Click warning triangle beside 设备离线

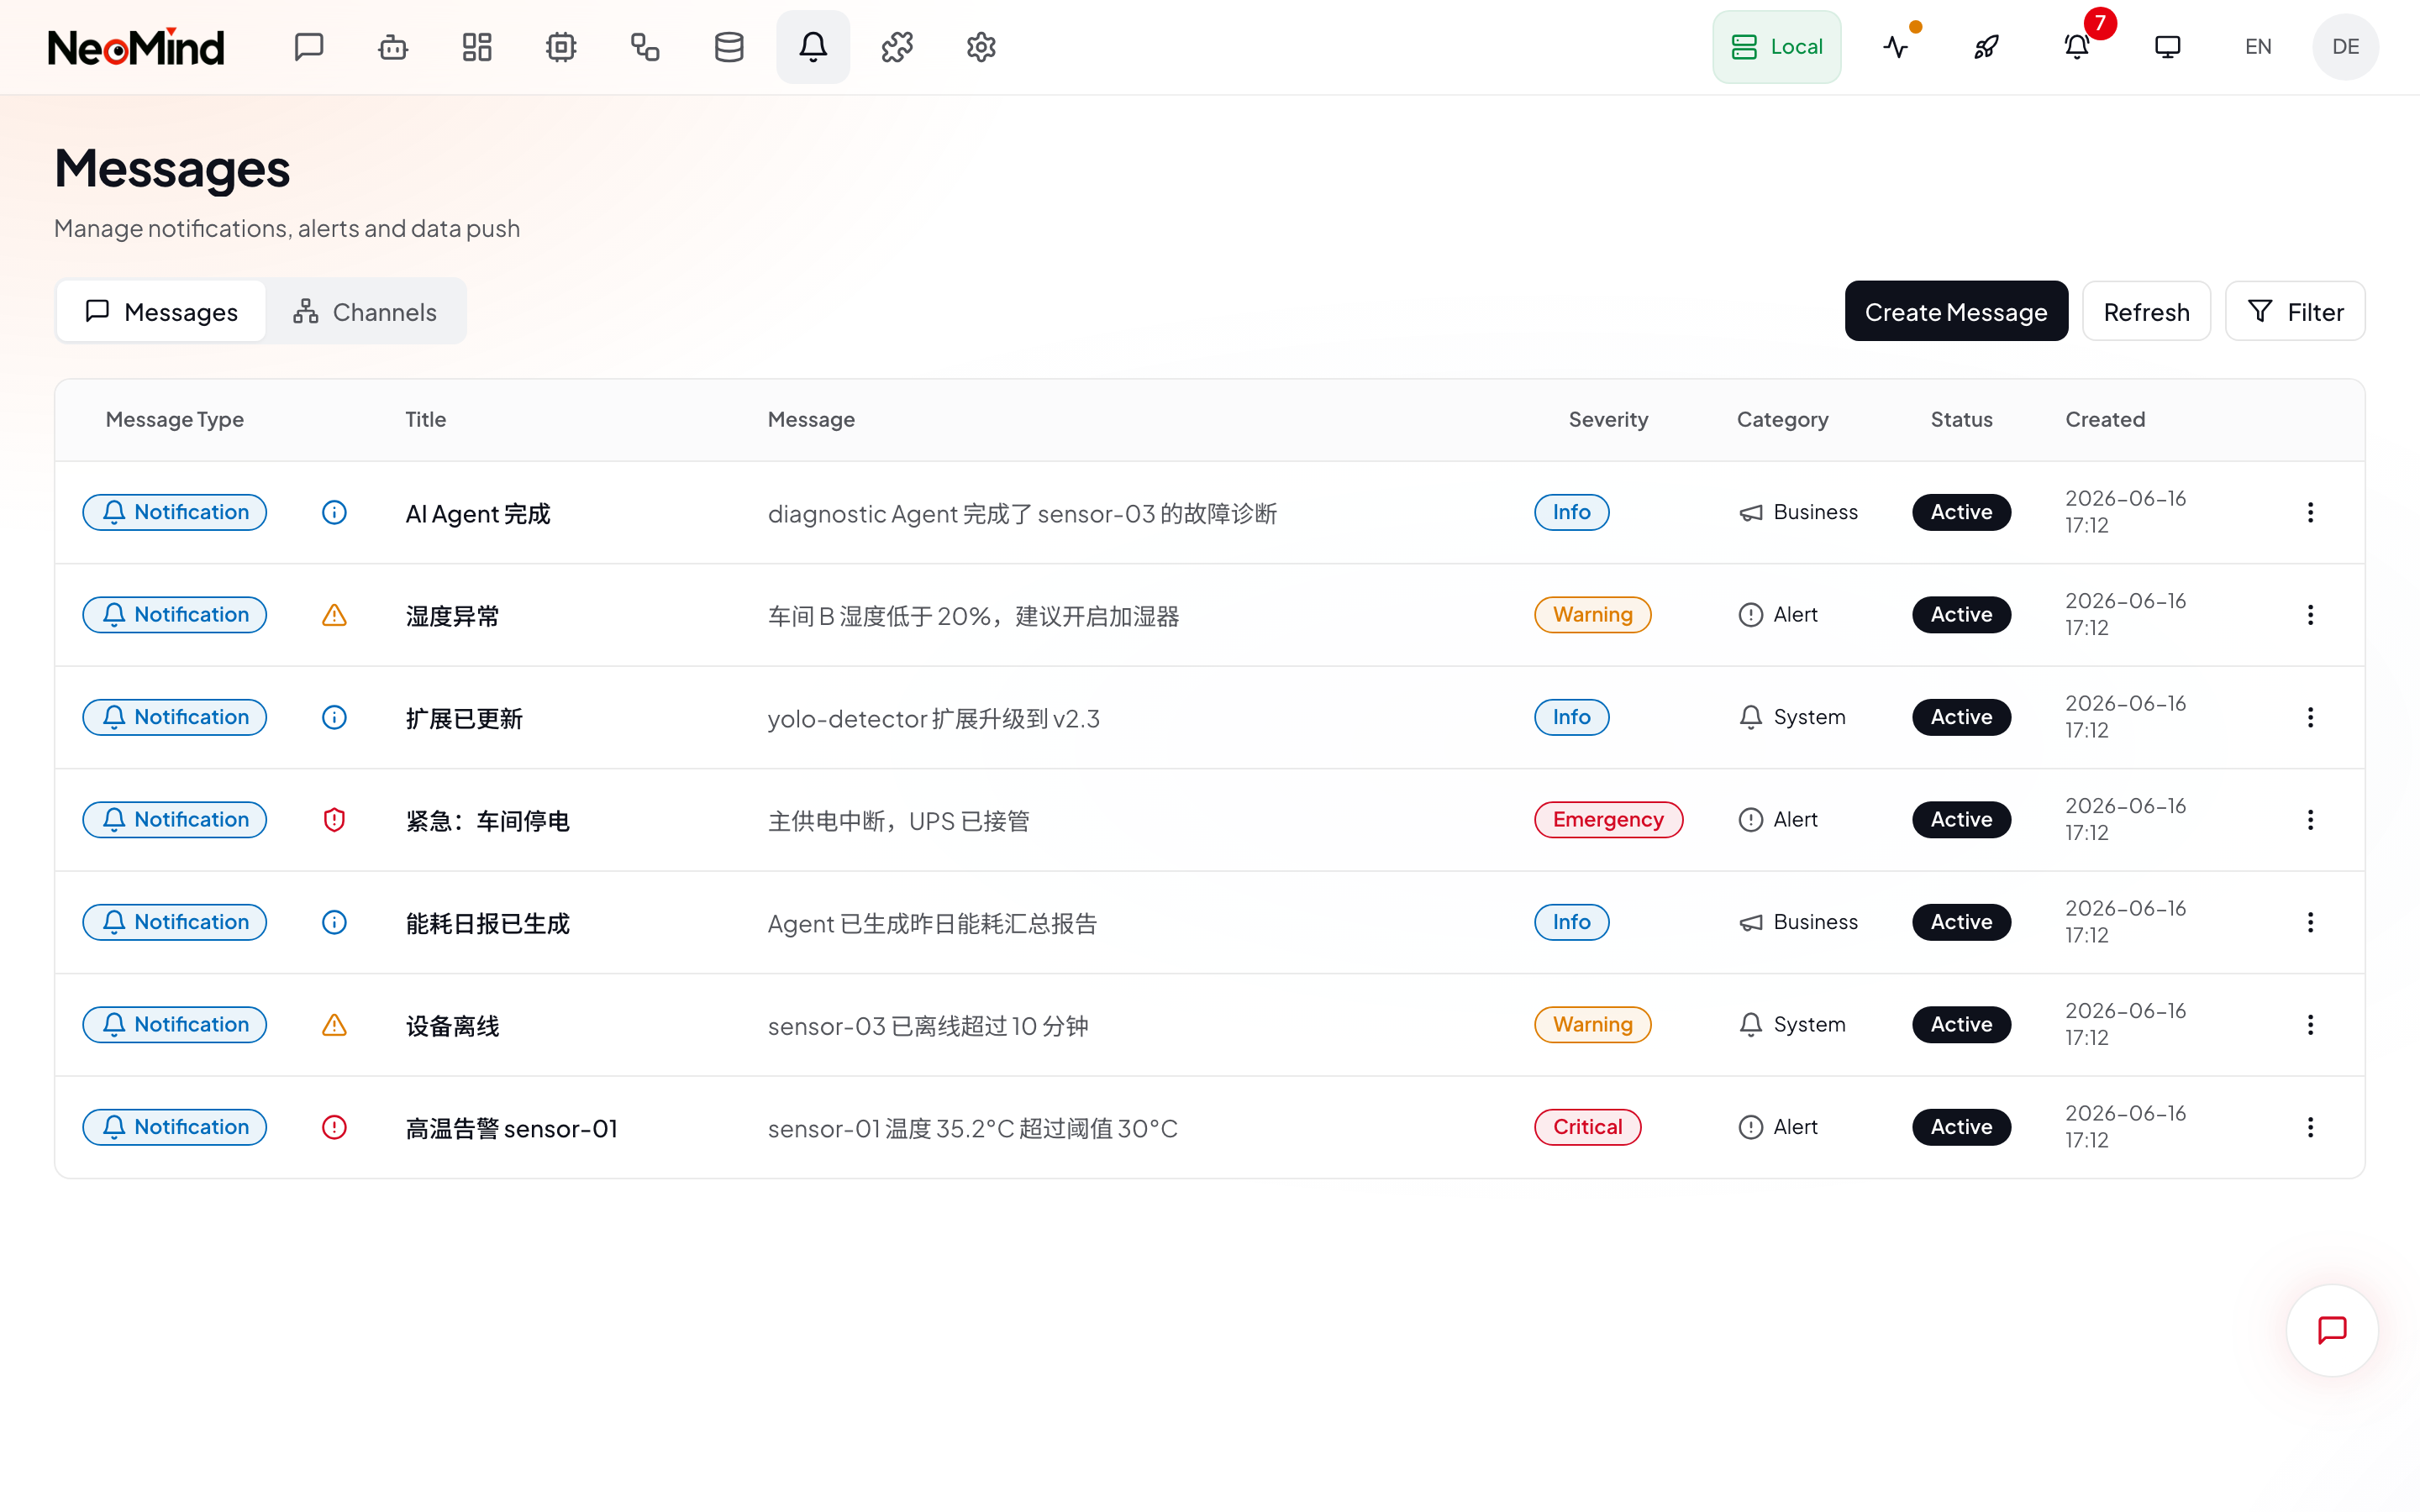(x=334, y=1025)
